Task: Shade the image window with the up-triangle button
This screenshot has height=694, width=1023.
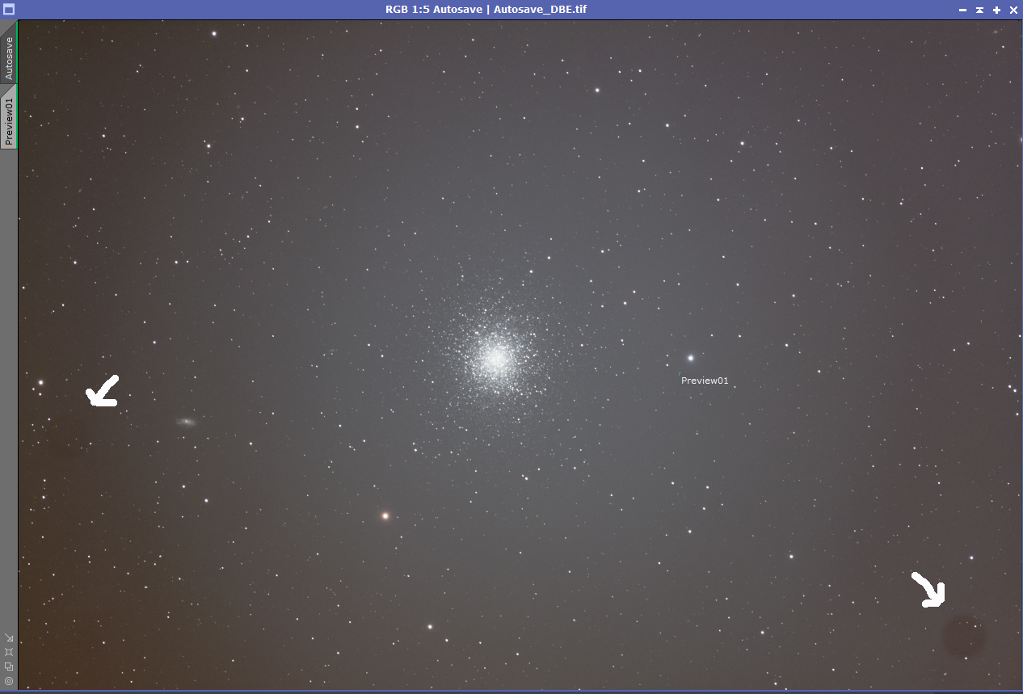Action: 979,10
